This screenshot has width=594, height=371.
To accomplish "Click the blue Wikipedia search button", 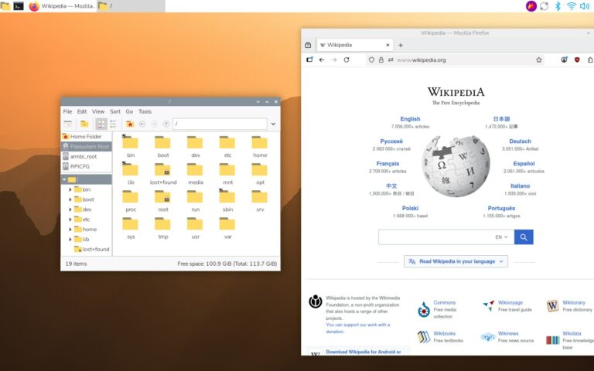I will (524, 237).
